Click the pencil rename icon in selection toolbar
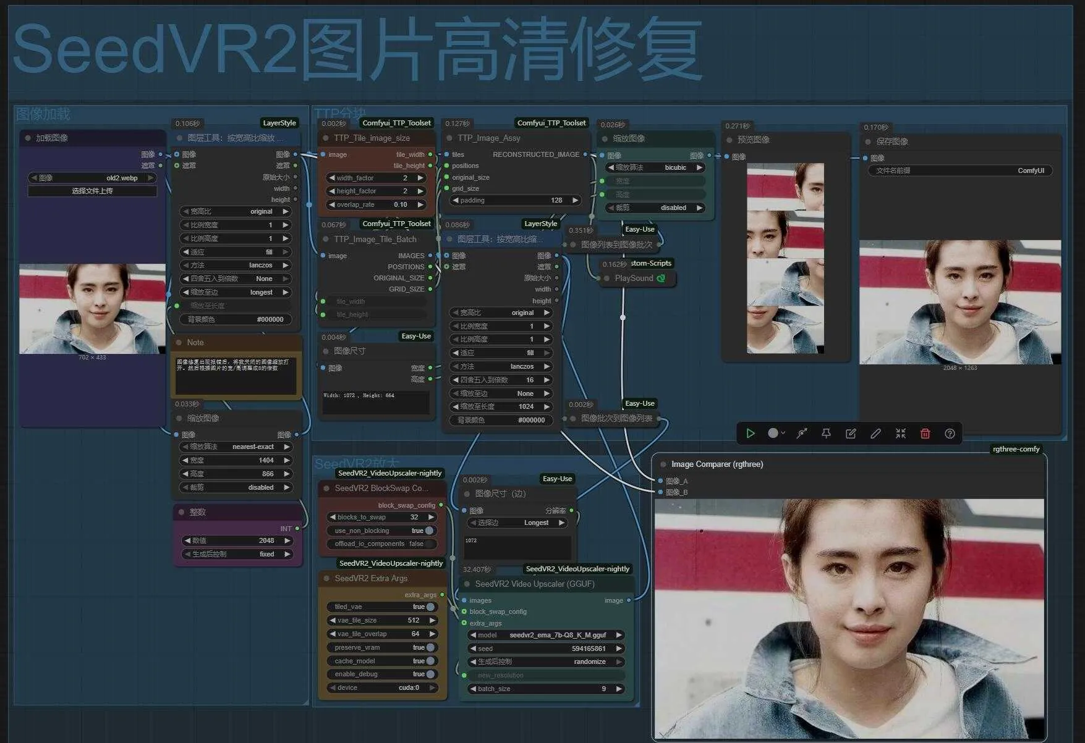1085x743 pixels. (875, 434)
